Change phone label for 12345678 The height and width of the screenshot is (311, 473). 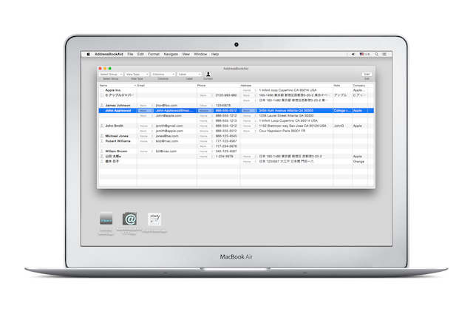[x=206, y=106]
